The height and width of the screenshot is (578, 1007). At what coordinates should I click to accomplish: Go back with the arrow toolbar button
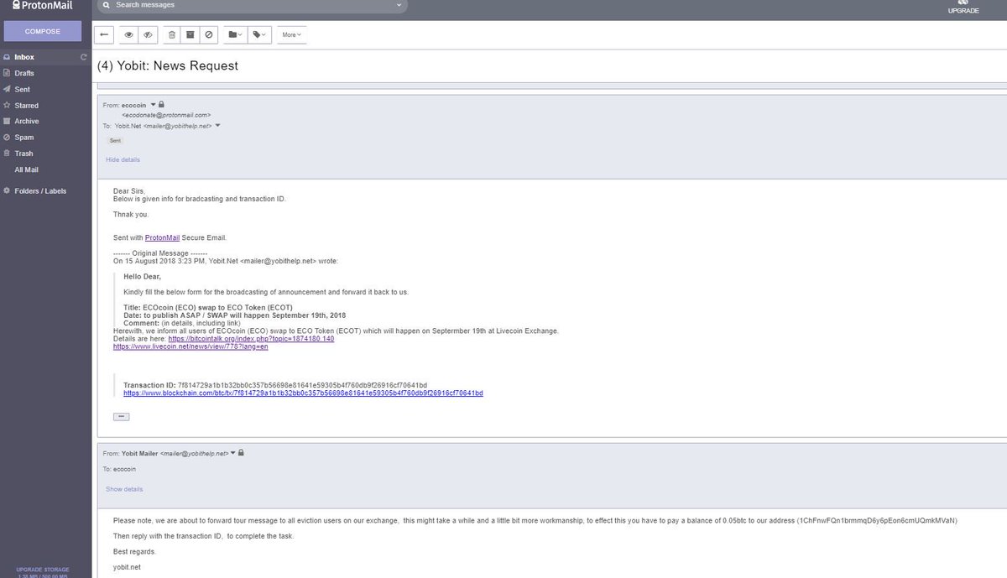pyautogui.click(x=104, y=34)
